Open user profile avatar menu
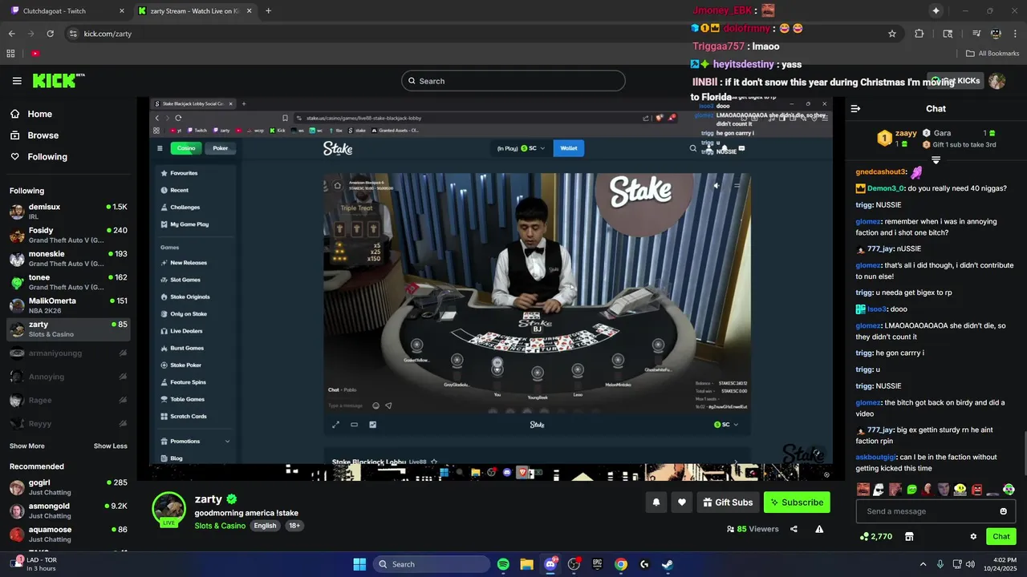The height and width of the screenshot is (577, 1027). [997, 81]
